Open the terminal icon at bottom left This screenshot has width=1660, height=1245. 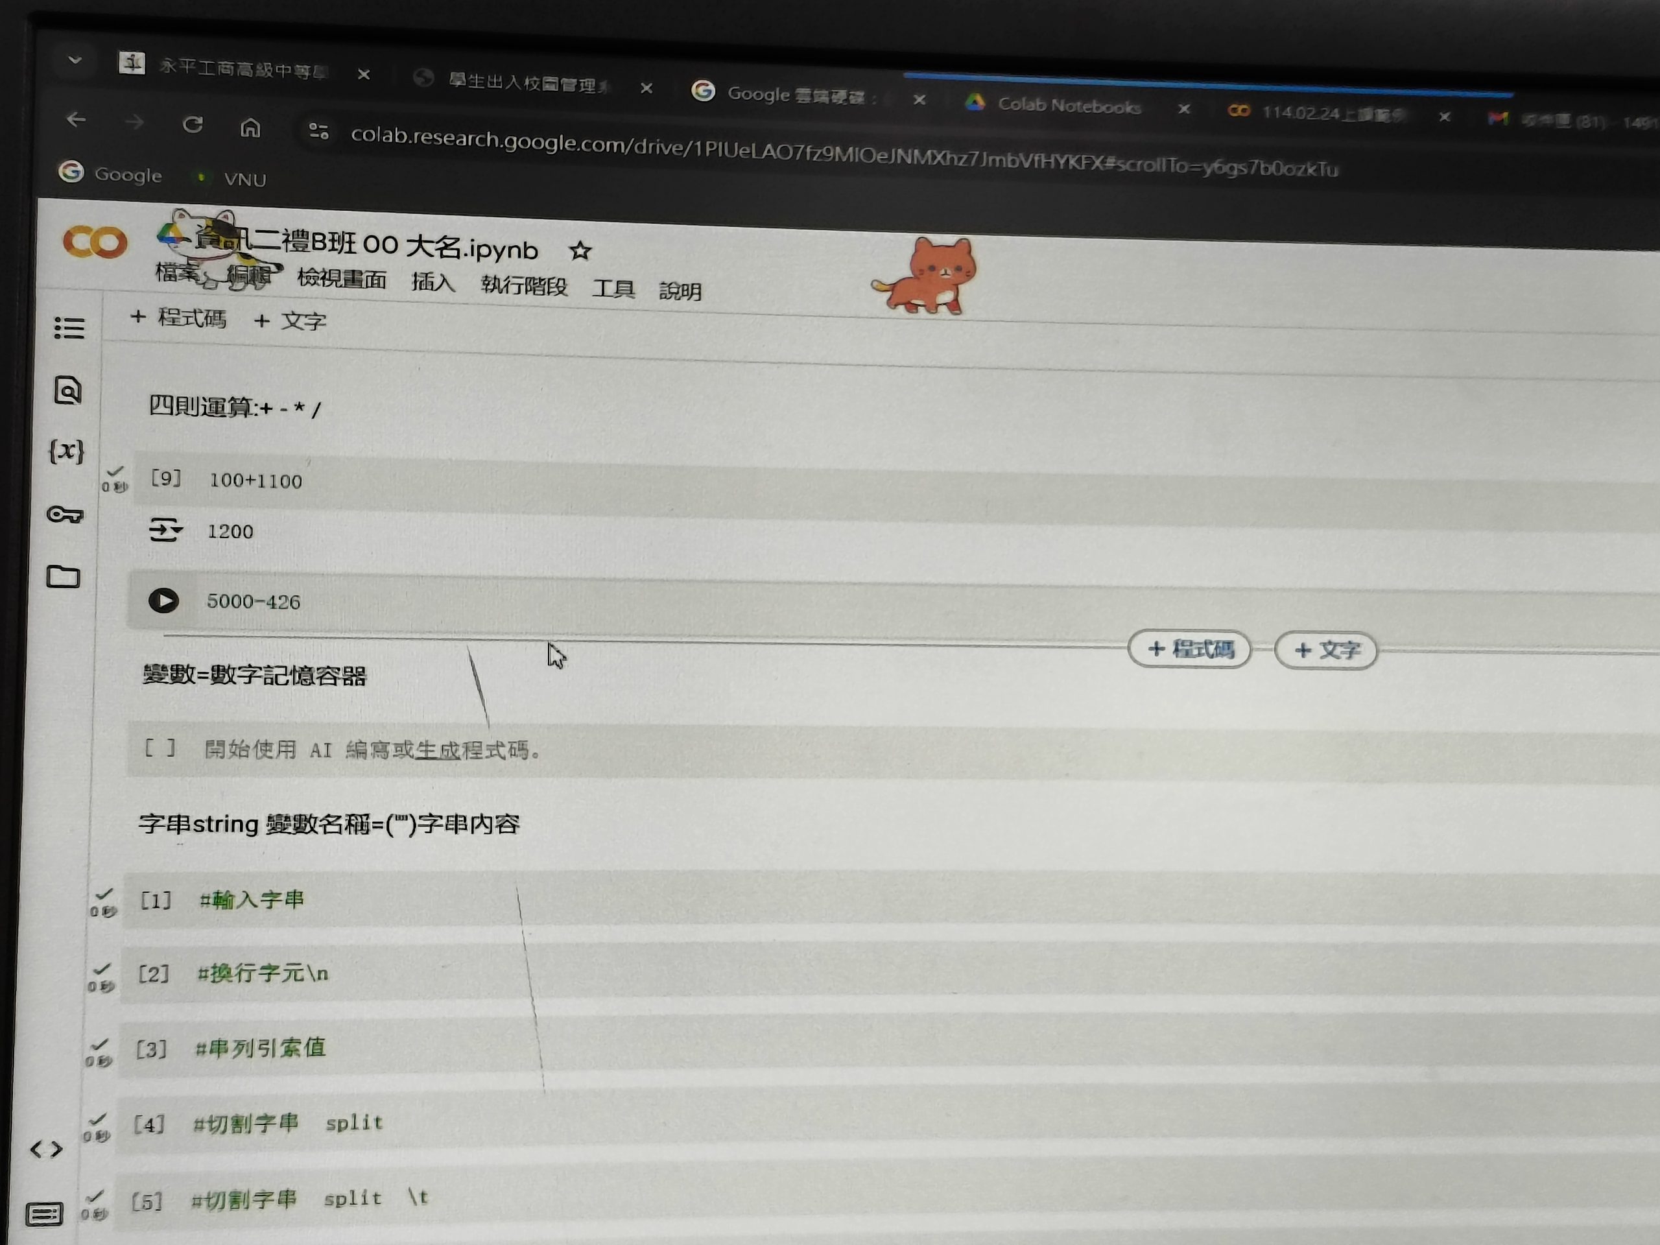pos(43,1213)
